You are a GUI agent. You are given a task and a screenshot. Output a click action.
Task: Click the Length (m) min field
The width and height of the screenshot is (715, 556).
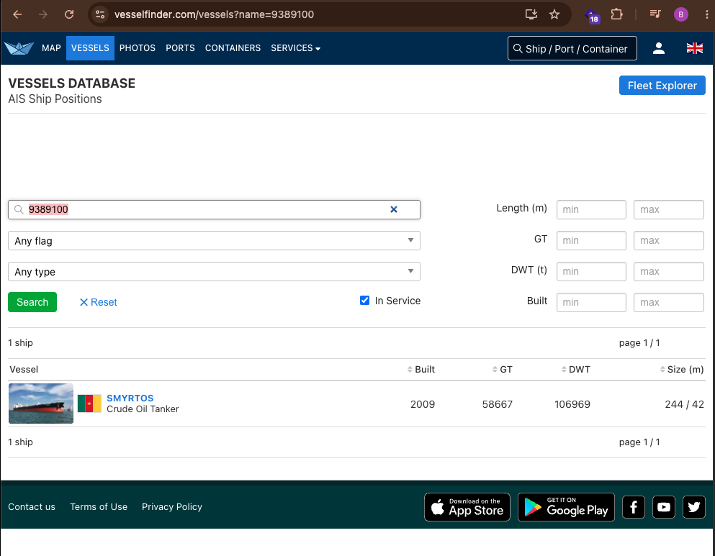click(x=591, y=209)
